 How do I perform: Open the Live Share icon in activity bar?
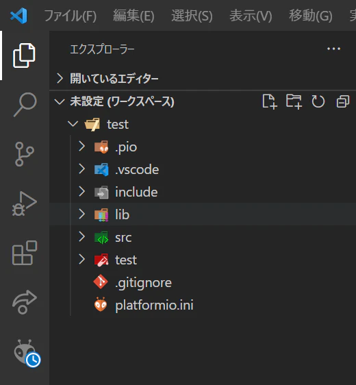click(x=25, y=302)
